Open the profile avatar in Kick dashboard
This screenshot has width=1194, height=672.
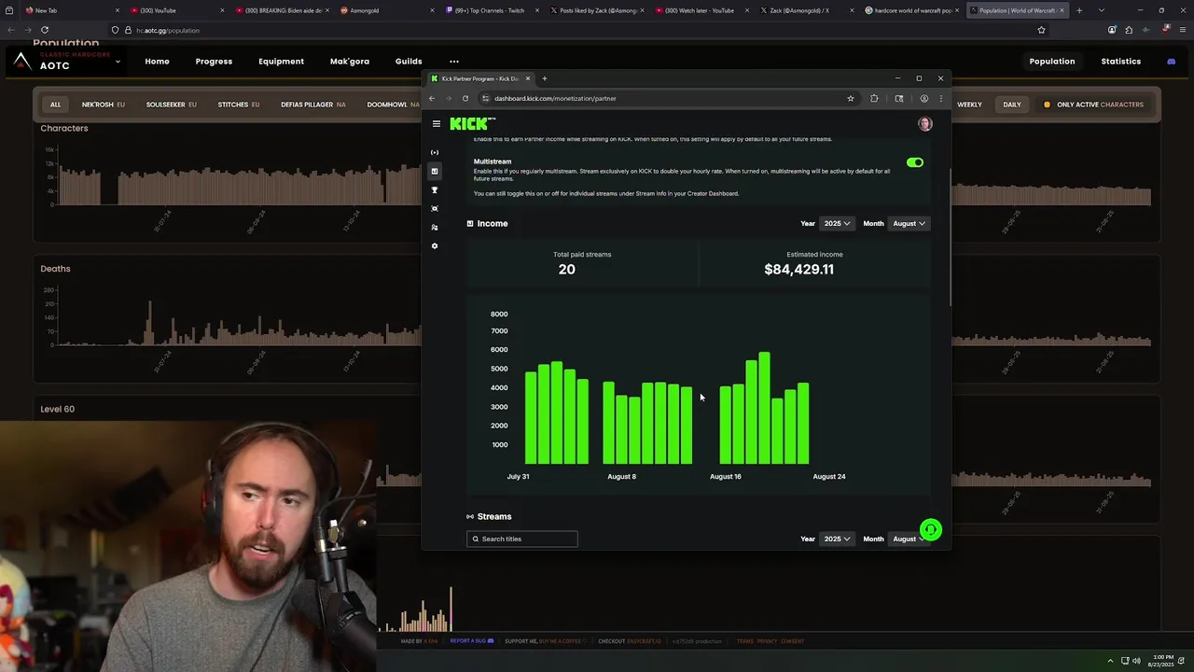[x=924, y=123]
